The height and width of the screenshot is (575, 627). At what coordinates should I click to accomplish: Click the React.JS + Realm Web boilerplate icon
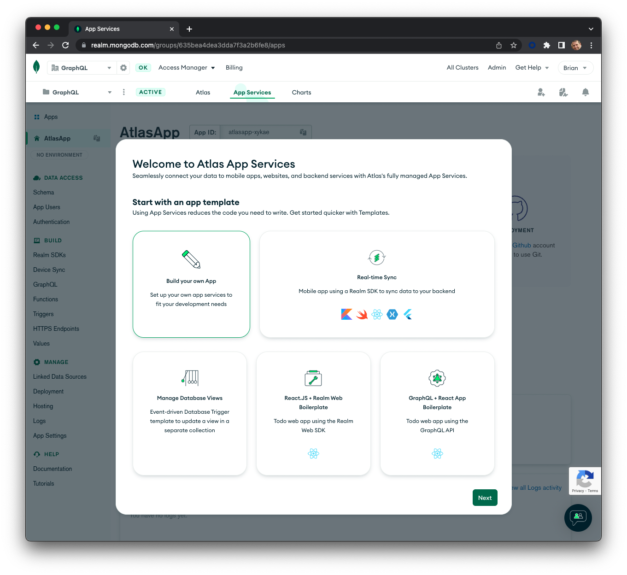coord(313,378)
